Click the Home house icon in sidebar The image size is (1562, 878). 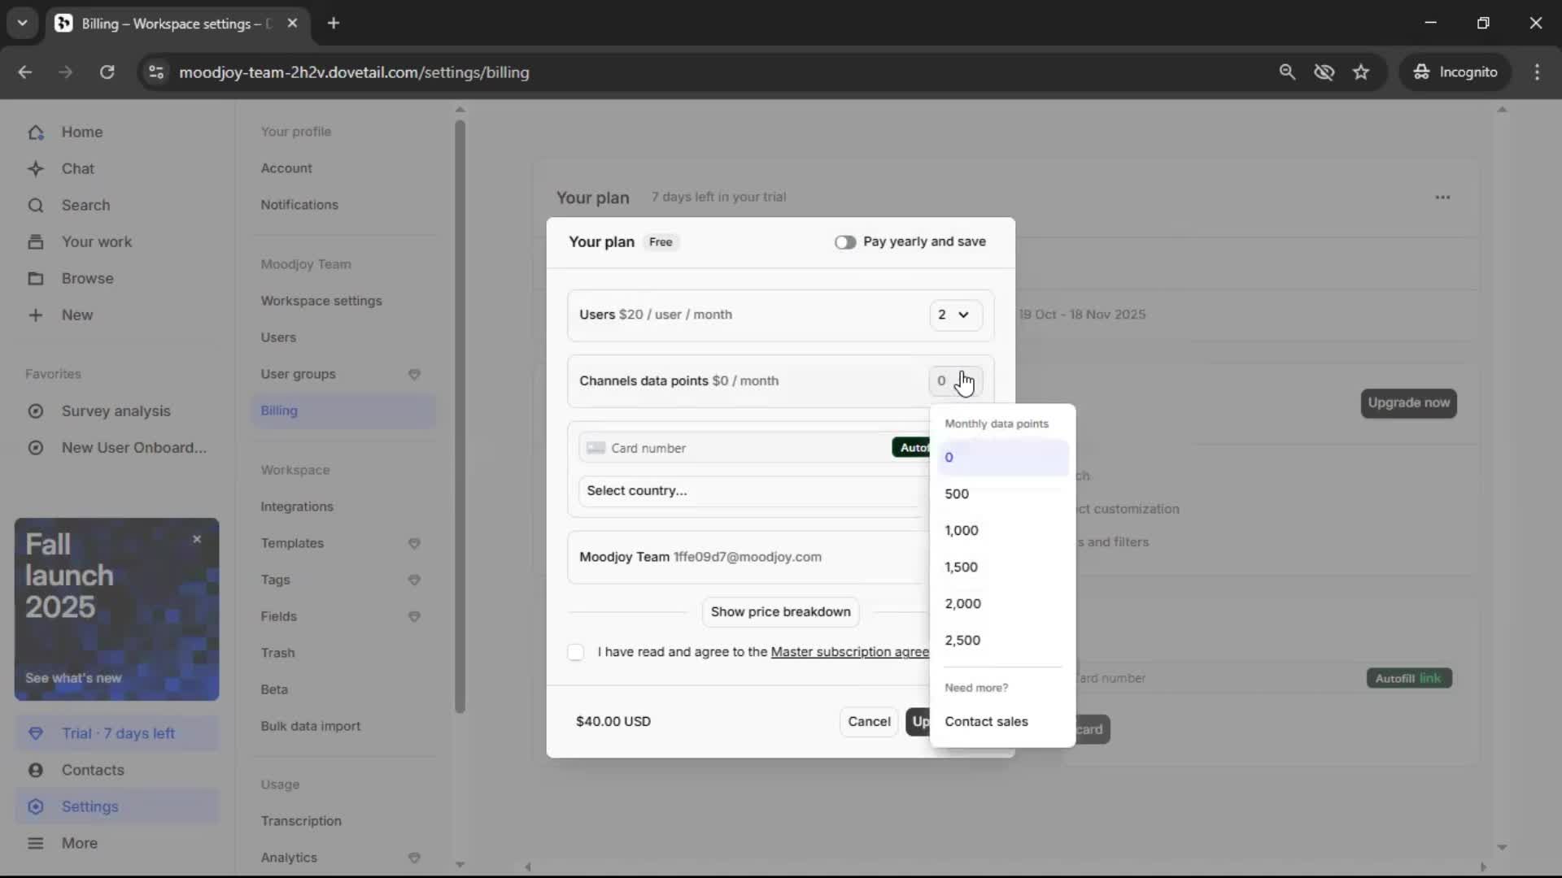(36, 133)
